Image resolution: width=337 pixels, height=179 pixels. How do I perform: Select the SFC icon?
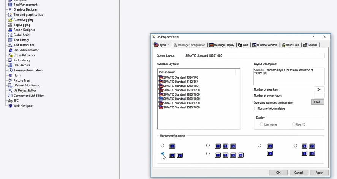tap(10, 100)
